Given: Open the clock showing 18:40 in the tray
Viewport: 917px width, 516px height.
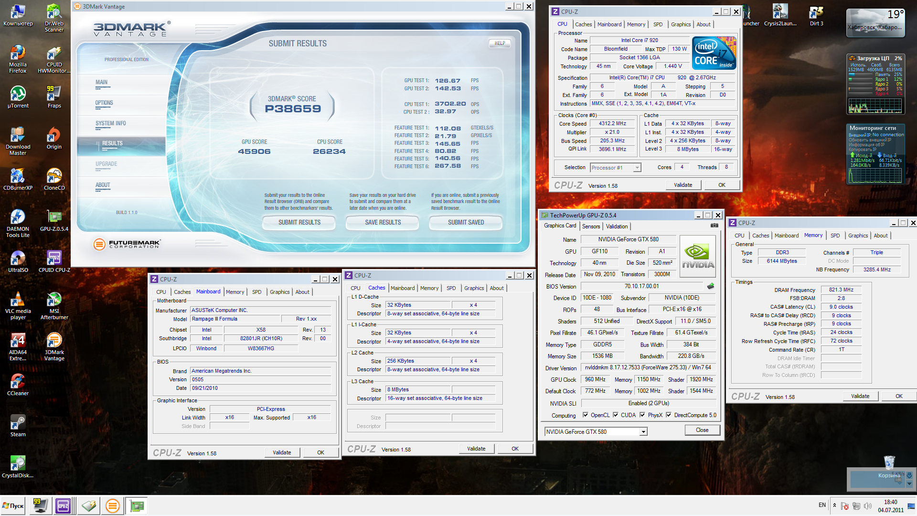Looking at the screenshot, I should [x=890, y=506].
